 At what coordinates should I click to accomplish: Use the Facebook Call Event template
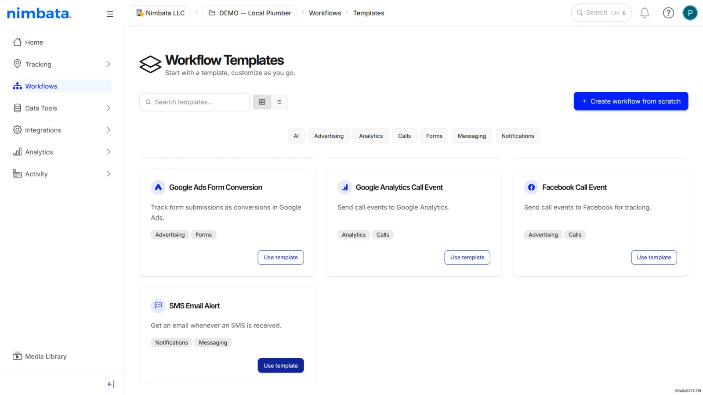(654, 258)
